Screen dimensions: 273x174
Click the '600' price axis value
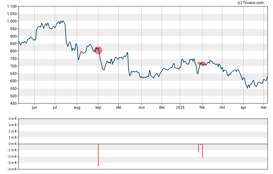pos(14,81)
